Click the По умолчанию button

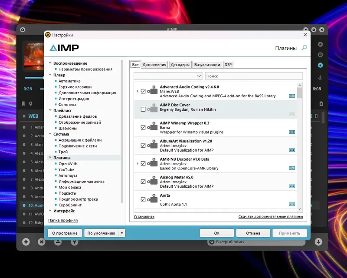101,233
